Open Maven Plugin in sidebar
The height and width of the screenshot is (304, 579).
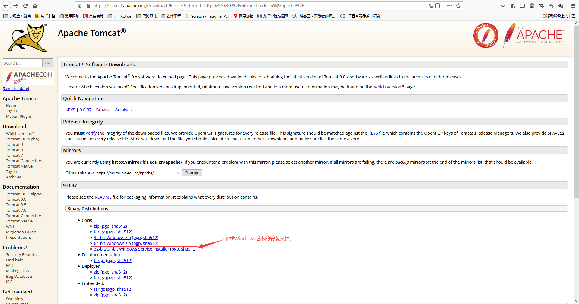[x=18, y=116]
